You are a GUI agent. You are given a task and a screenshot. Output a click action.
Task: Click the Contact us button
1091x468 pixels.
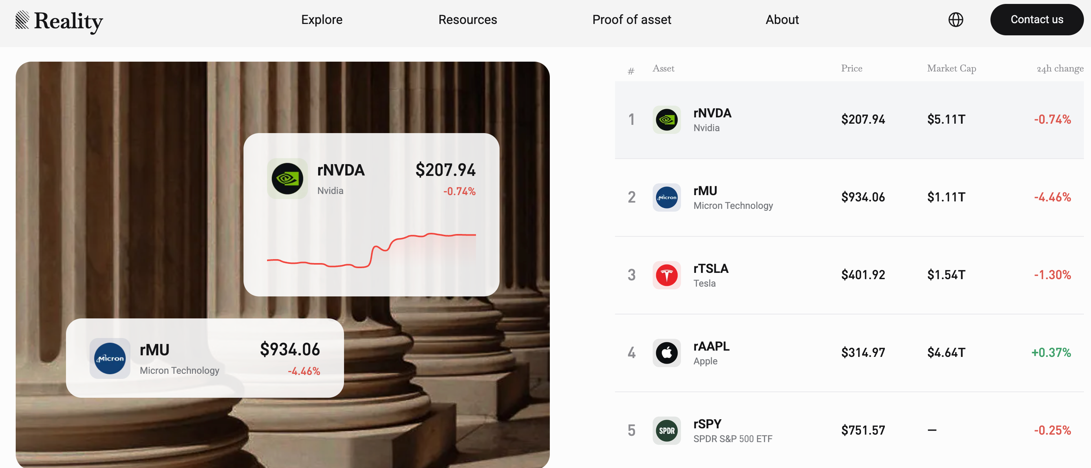pos(1037,20)
